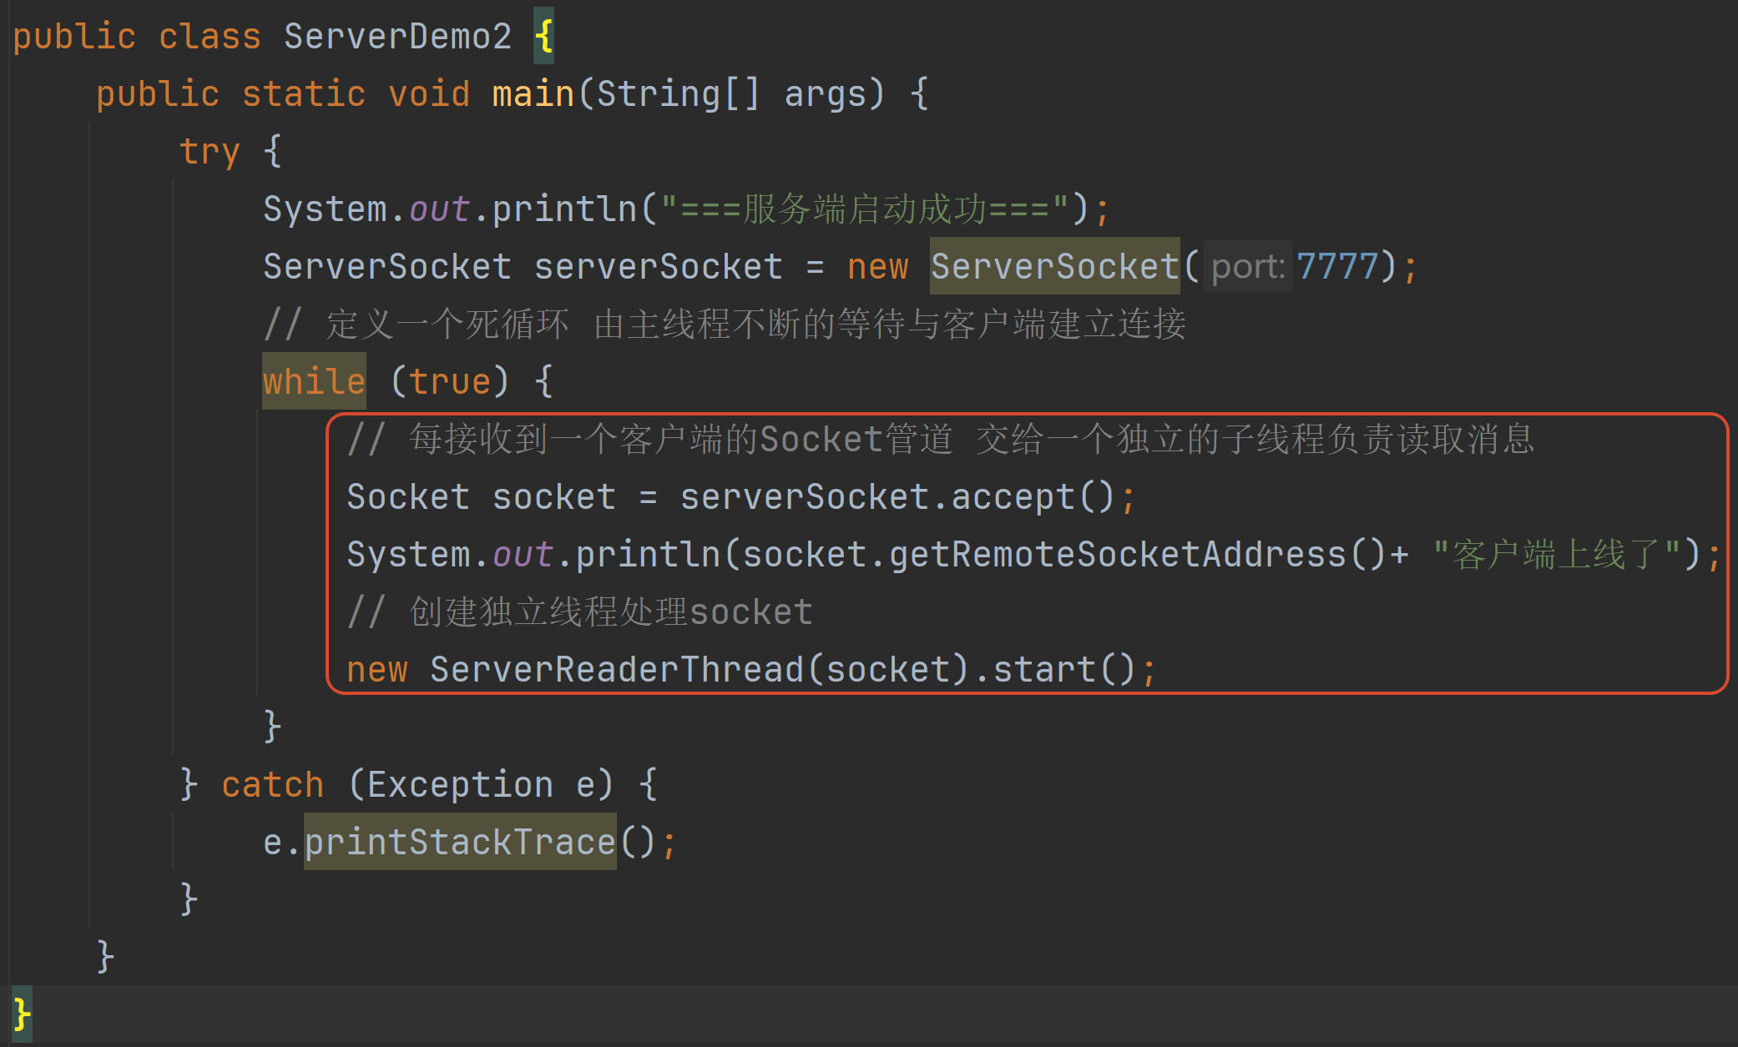Click the highlighted ServerSocket constructor call

1054,267
